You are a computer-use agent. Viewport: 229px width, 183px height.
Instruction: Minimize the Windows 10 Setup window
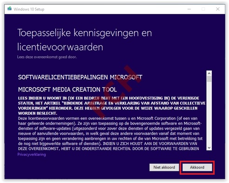pyautogui.click(x=189, y=9)
